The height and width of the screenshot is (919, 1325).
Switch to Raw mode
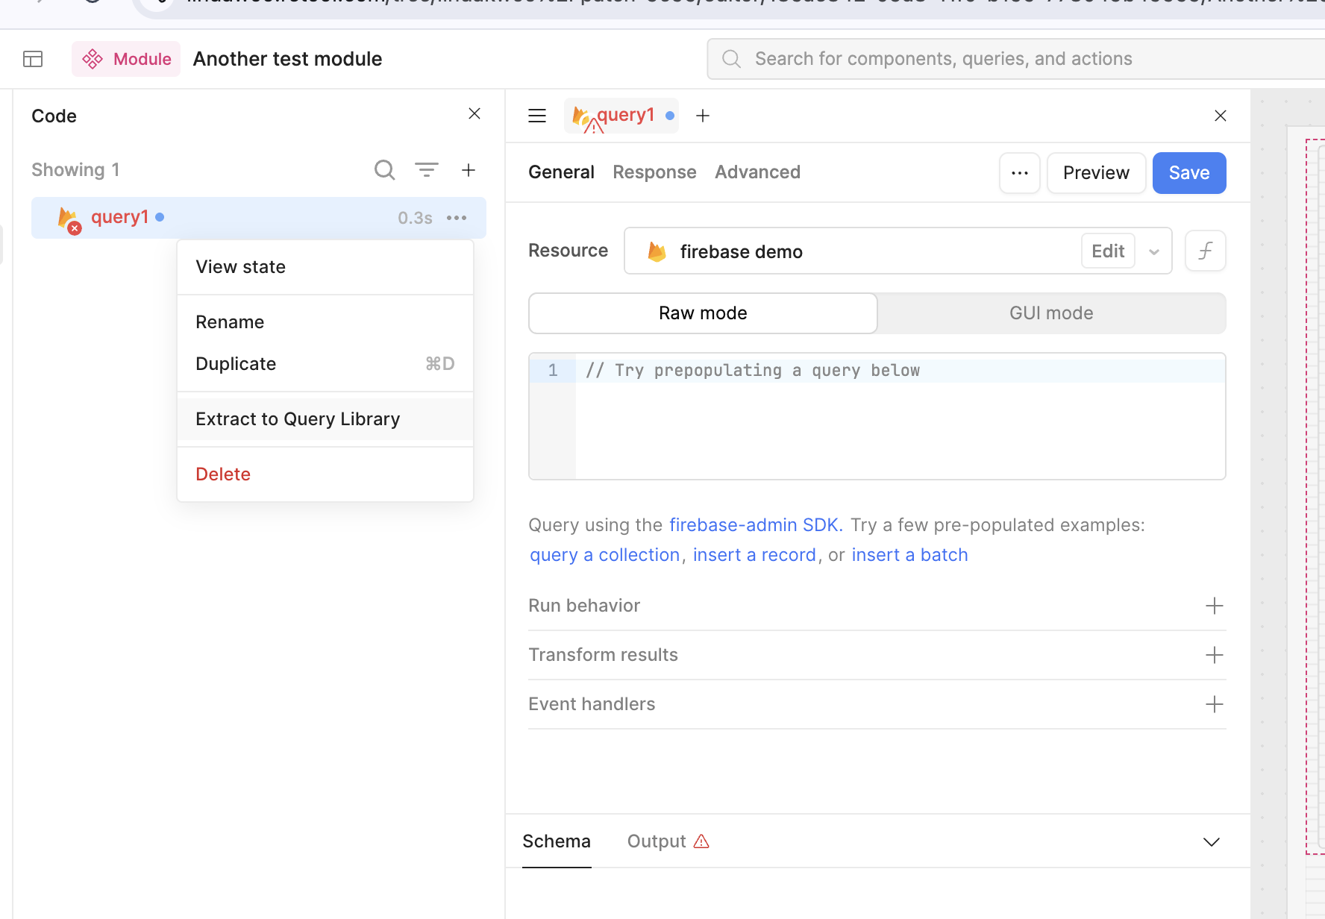click(703, 313)
